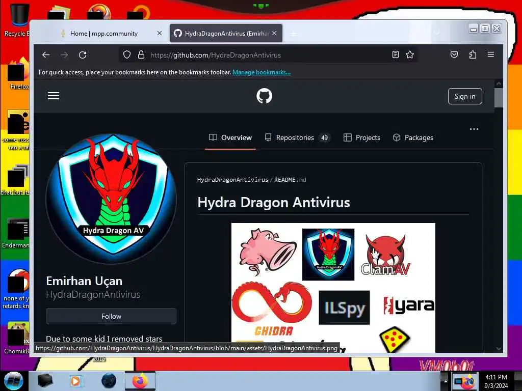Click the Sign in button
Image resolution: width=522 pixels, height=391 pixels.
pos(465,96)
